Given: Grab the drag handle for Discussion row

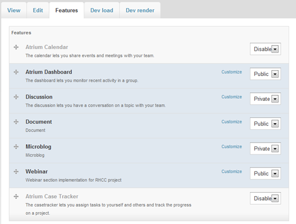Looking at the screenshot, I should 16,97.
